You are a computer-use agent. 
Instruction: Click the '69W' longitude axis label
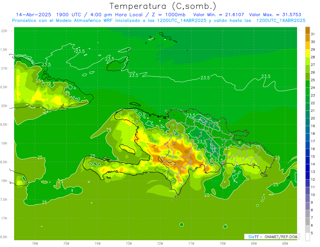tap(254, 243)
